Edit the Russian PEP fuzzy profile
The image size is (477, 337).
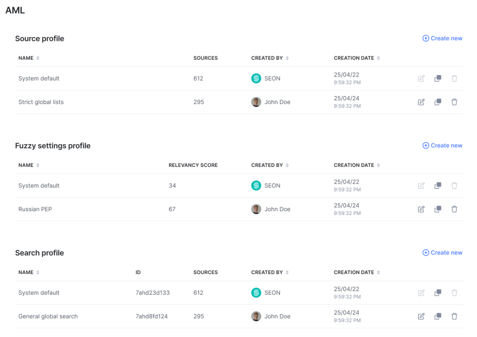point(421,209)
